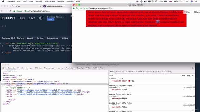
Task: Open the bootstrap.min.js script link
Action: (46, 94)
